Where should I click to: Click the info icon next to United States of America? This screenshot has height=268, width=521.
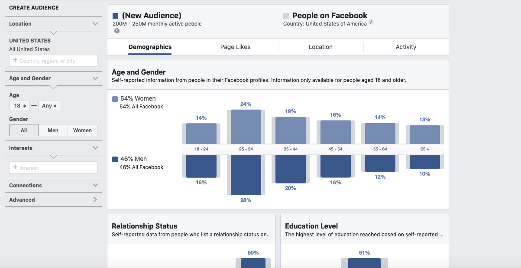[371, 22]
